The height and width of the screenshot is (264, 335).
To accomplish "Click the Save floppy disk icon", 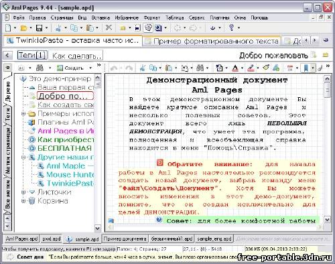I will (x=40, y=28).
